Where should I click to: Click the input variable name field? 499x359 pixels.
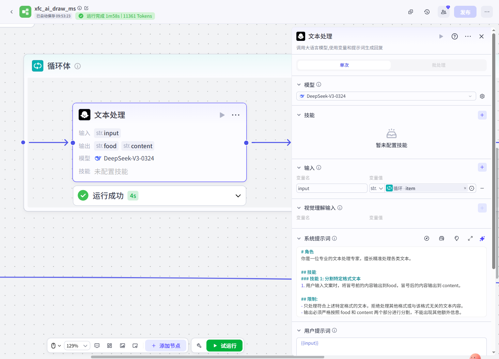pos(332,188)
